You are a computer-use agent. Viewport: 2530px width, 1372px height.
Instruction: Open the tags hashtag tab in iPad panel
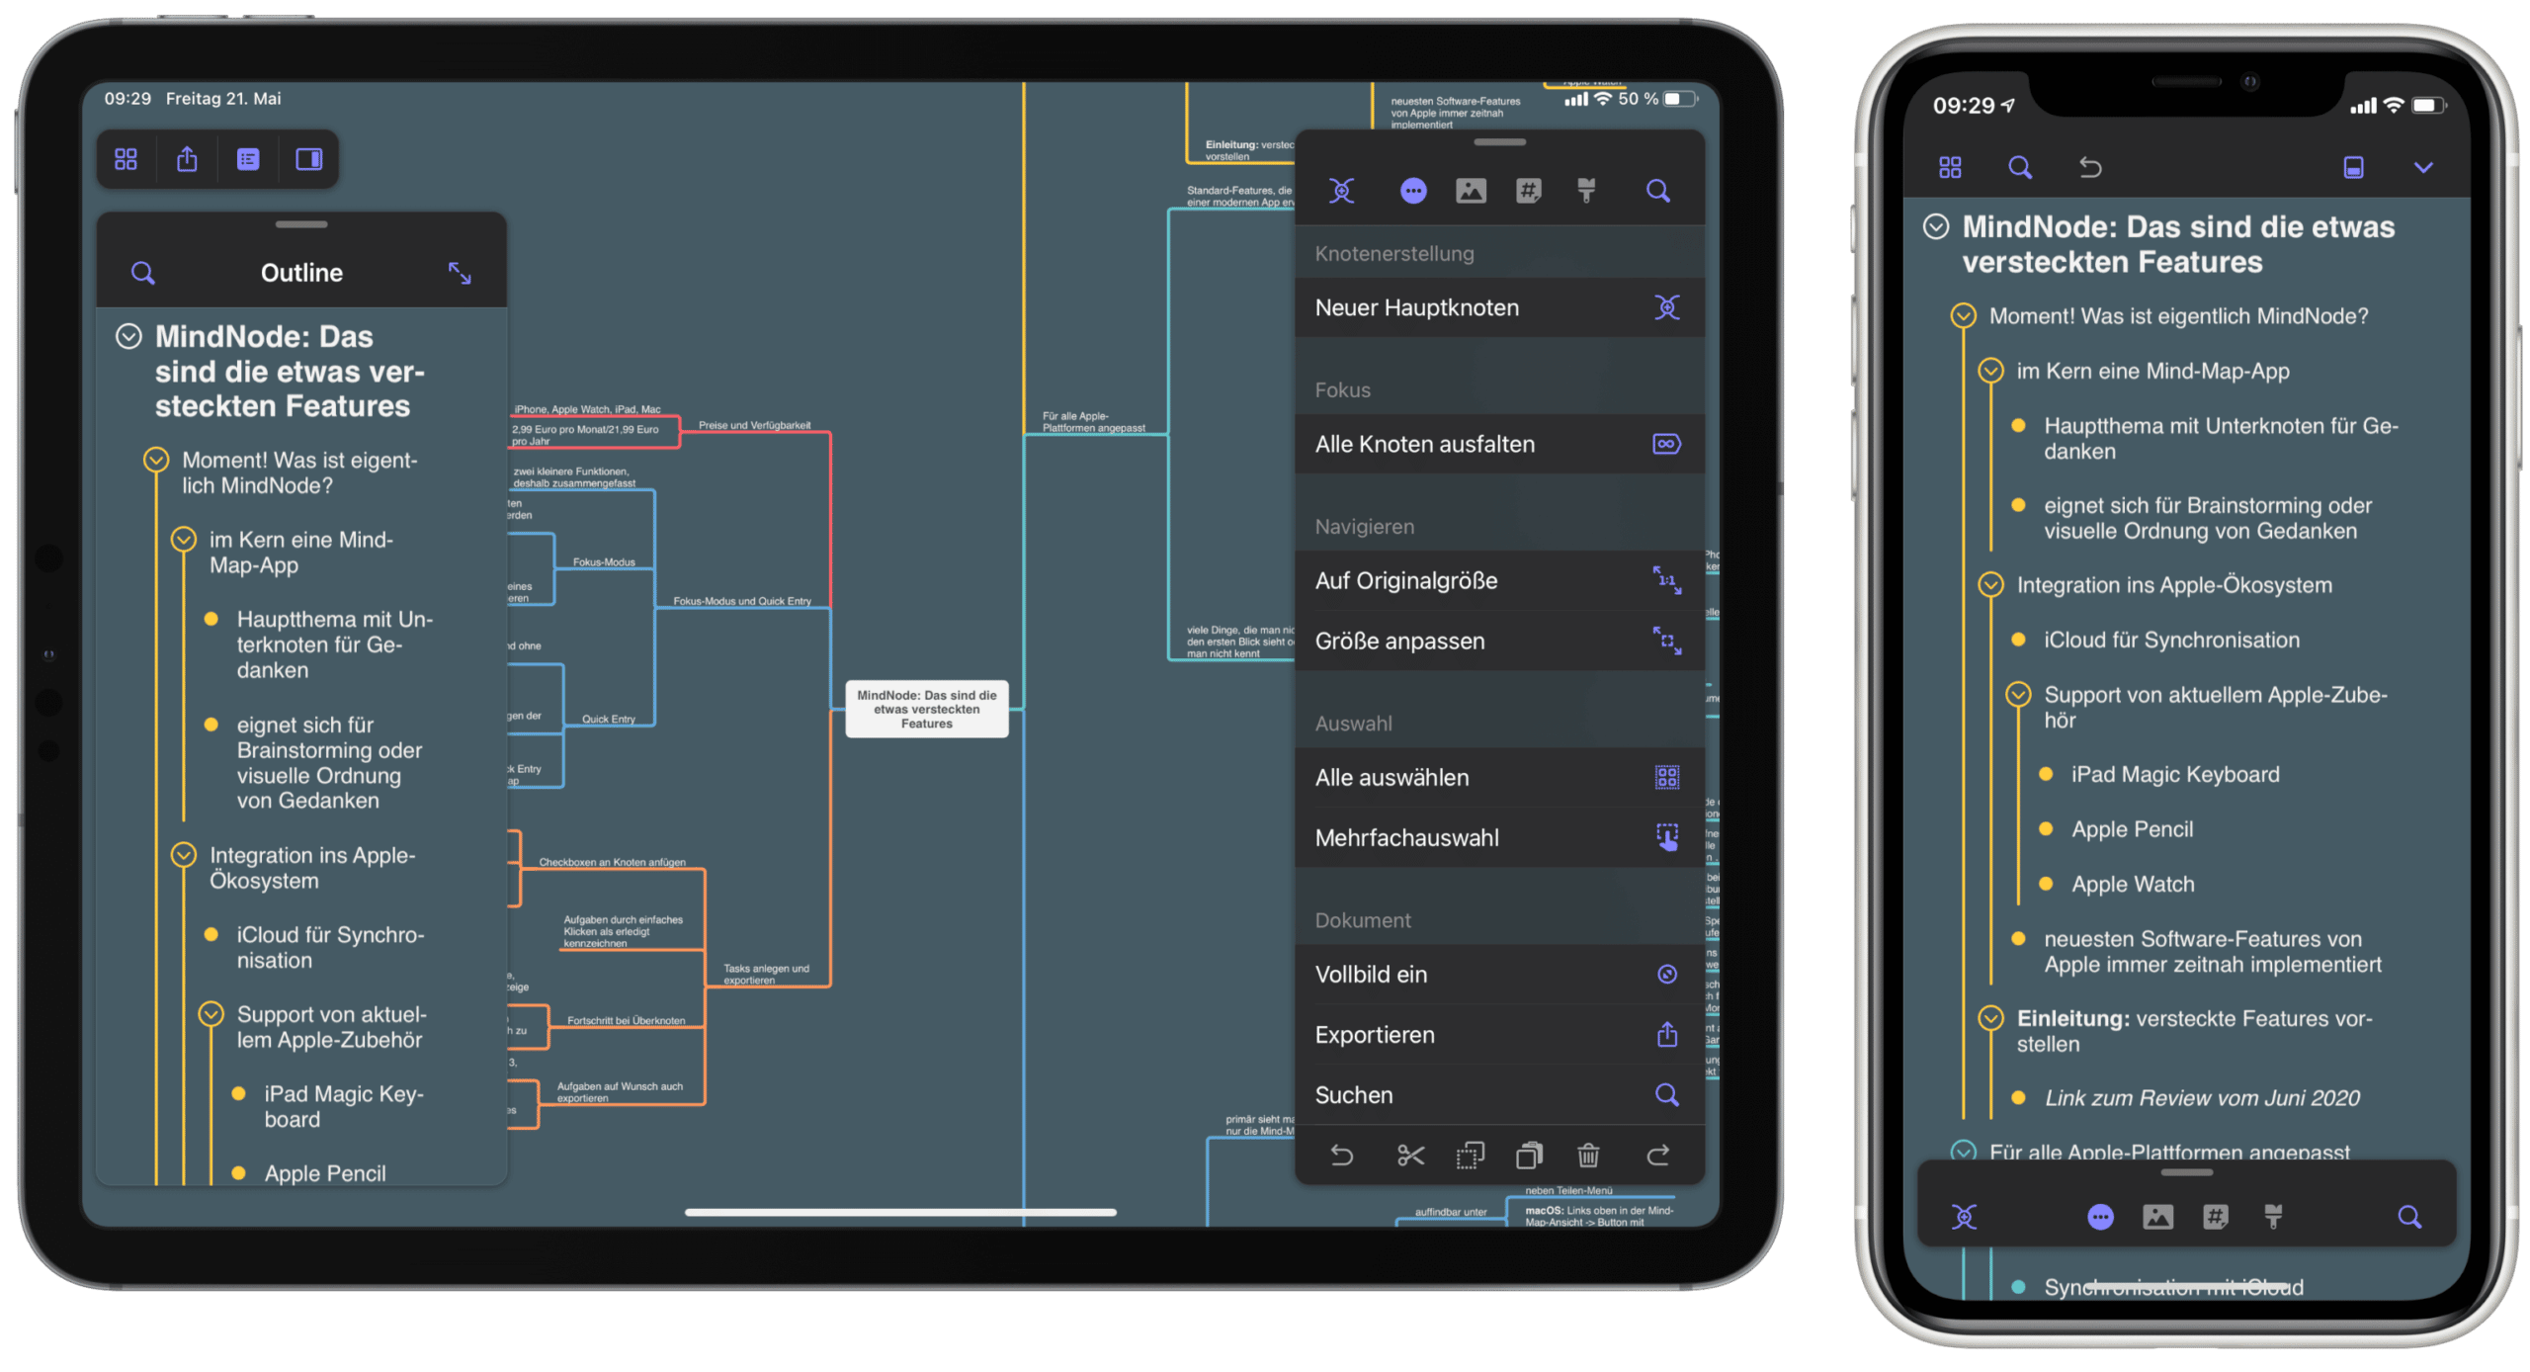1528,190
